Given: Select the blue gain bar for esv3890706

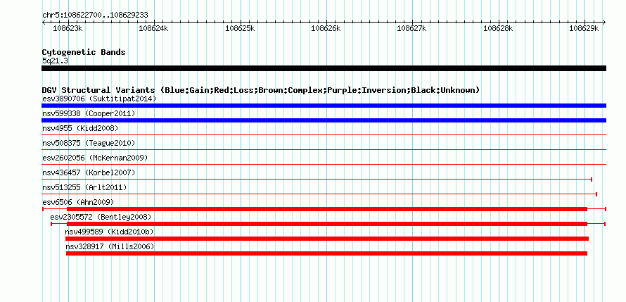Looking at the screenshot, I should 324,106.
